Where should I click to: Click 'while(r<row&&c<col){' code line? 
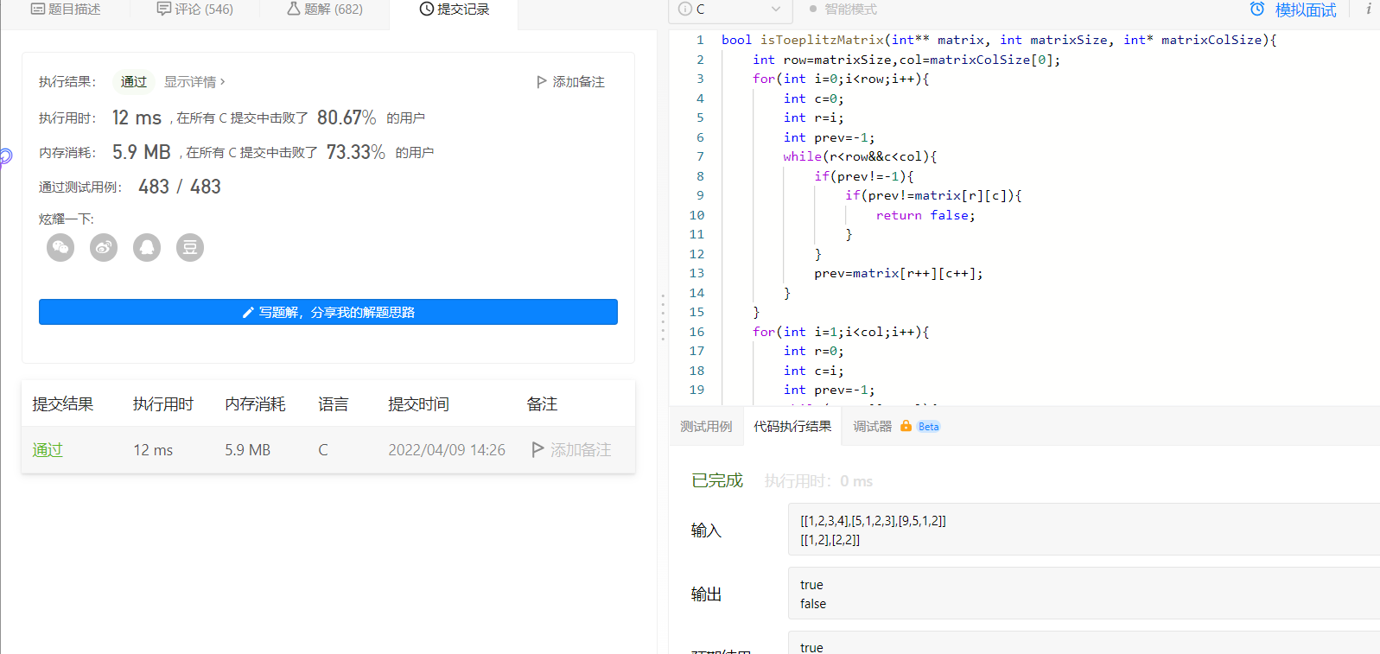tap(860, 156)
